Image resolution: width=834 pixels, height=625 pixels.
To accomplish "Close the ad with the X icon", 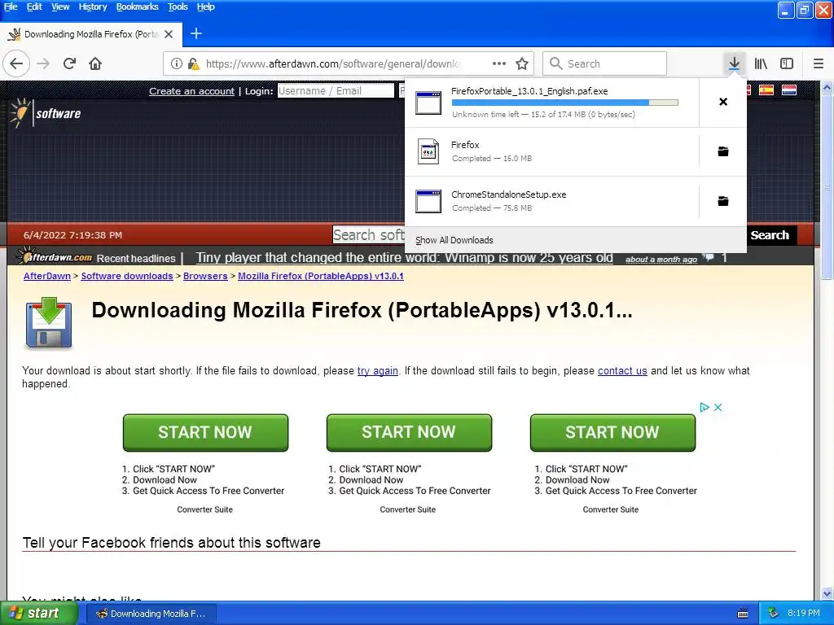I will [718, 407].
